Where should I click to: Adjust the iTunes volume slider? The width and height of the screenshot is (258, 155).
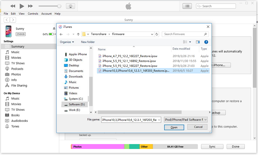59,6
